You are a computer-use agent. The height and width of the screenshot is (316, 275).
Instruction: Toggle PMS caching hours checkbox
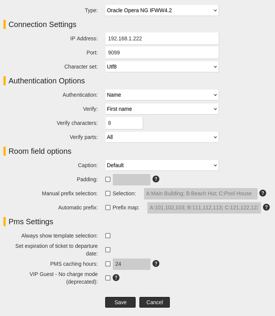pos(108,264)
